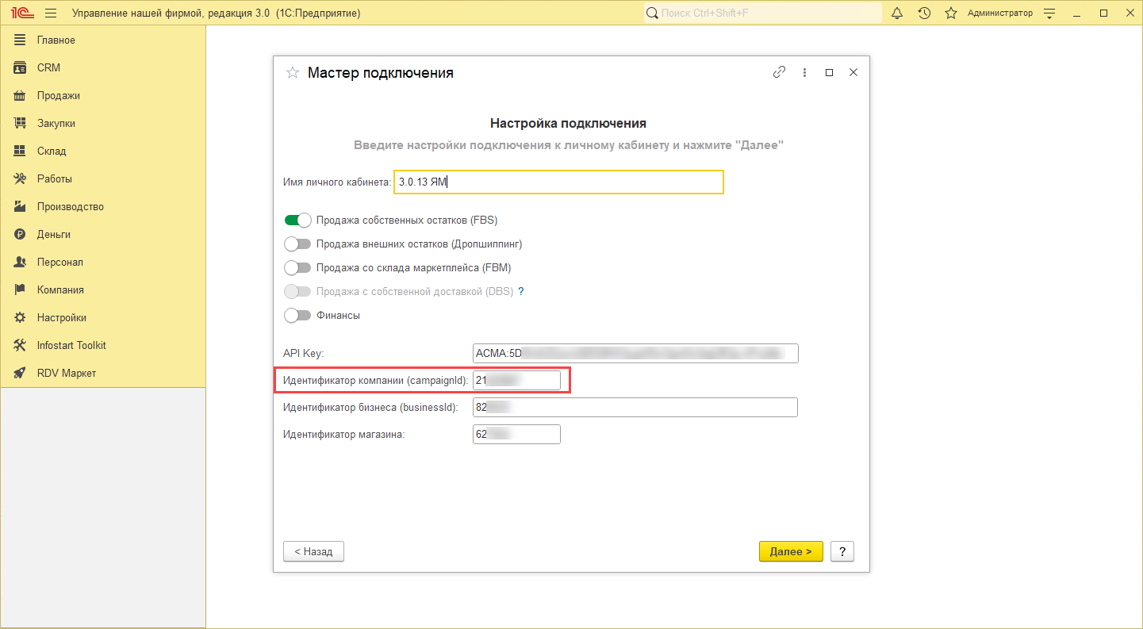Image resolution: width=1143 pixels, height=629 pixels.
Task: Go to Продажи section
Action: 103,95
